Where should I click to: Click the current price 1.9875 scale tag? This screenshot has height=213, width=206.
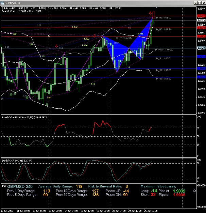pyautogui.click(x=201, y=20)
